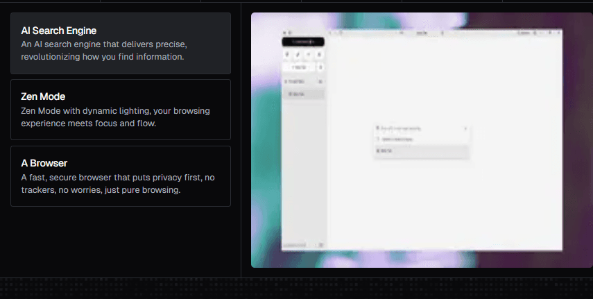Select the AI Search Engine feature card

point(120,43)
